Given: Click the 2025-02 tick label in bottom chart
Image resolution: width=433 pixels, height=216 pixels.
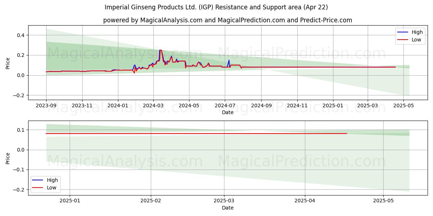Looking at the screenshot, I should click(151, 201).
